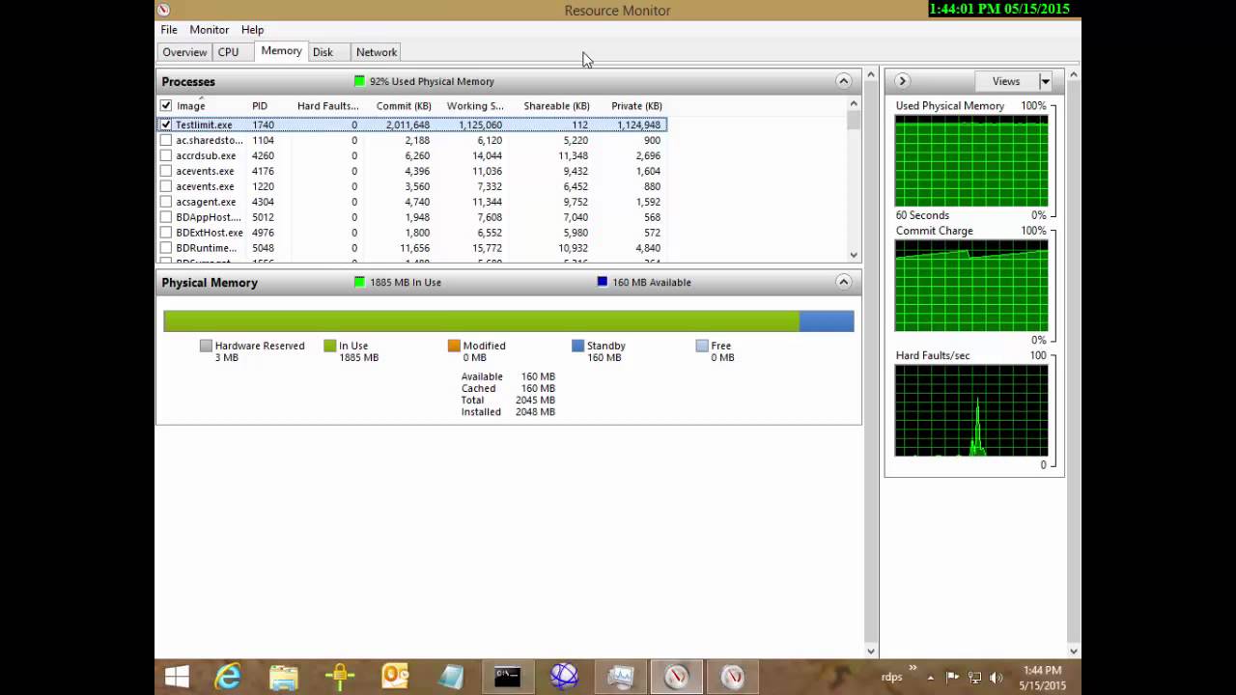Uncheck the Testlimit.exe checkbox

[x=166, y=125]
